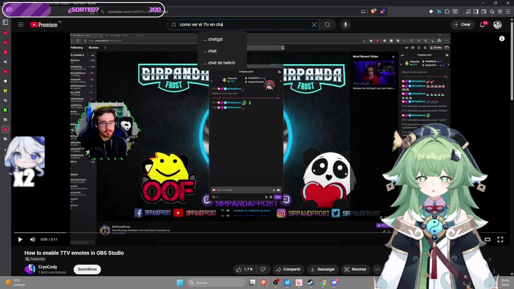Image resolution: width=514 pixels, height=289 pixels.
Task: Switch to the sidebar tab playing audio
Action: coord(5,62)
